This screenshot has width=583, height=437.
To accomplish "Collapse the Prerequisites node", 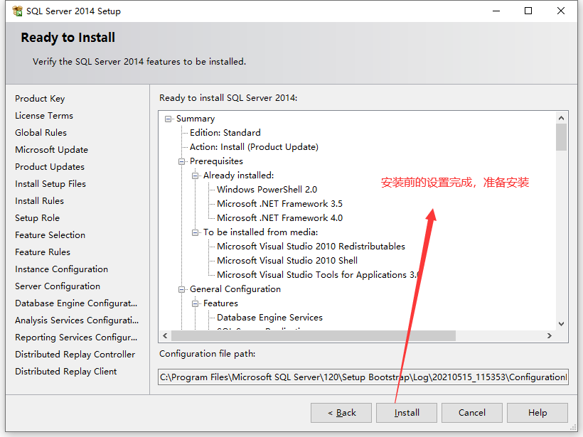I will pyautogui.click(x=181, y=161).
